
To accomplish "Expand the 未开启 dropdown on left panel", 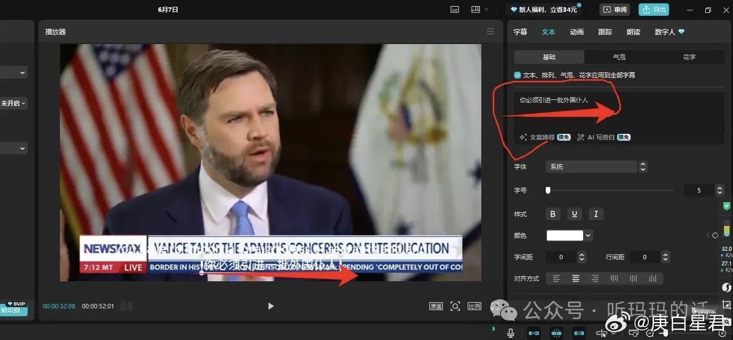I will 14,103.
